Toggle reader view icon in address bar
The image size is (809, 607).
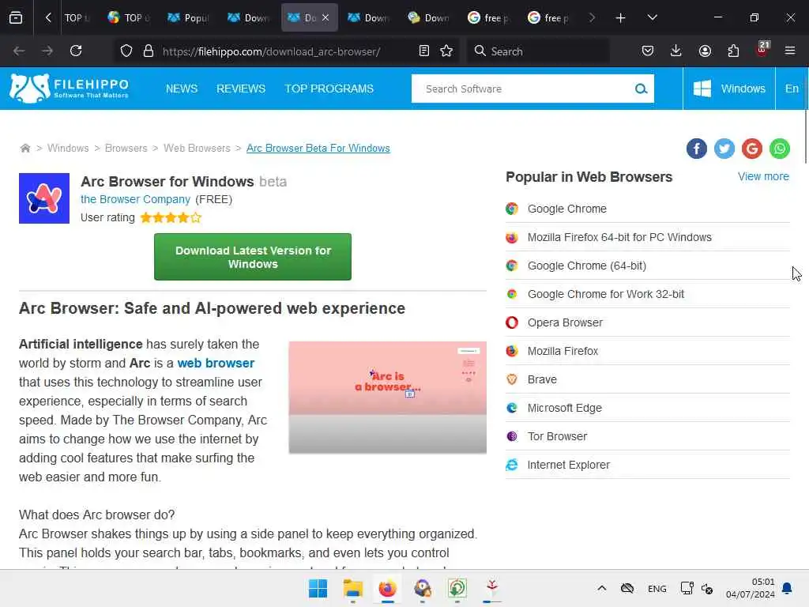tap(424, 51)
